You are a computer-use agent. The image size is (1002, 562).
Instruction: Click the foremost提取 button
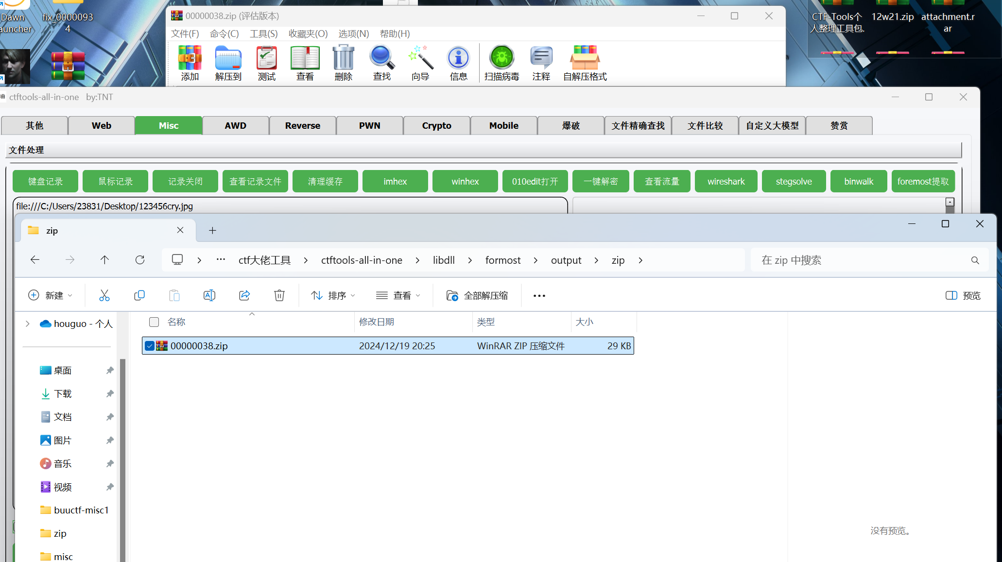[x=923, y=181]
